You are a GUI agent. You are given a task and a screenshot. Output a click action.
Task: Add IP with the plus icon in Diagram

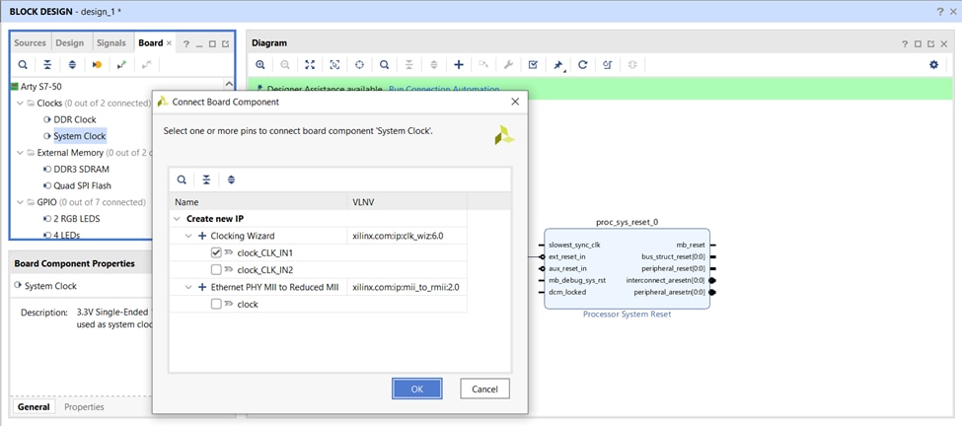458,64
